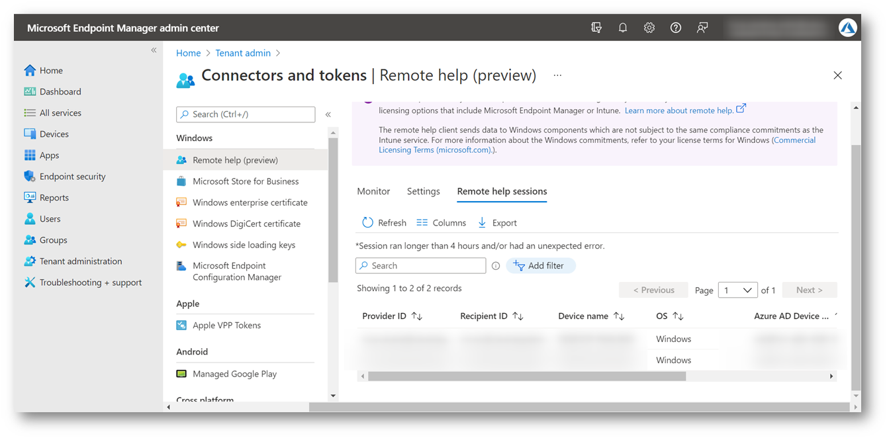
Task: Click the Apple section heading
Action: pos(187,304)
